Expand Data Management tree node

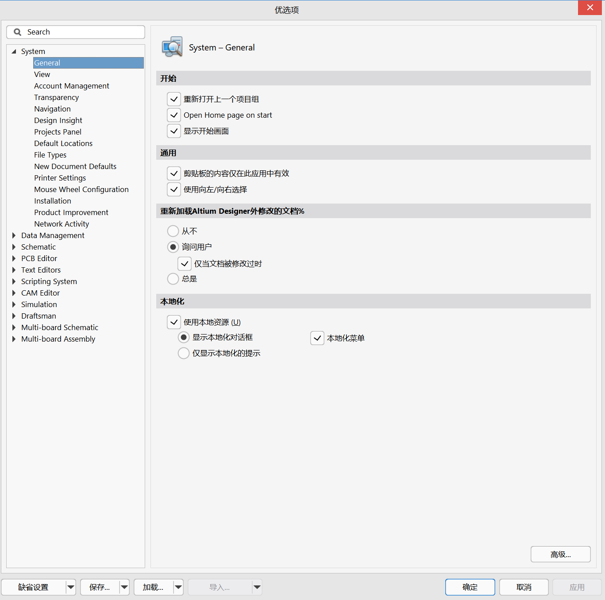(14, 235)
